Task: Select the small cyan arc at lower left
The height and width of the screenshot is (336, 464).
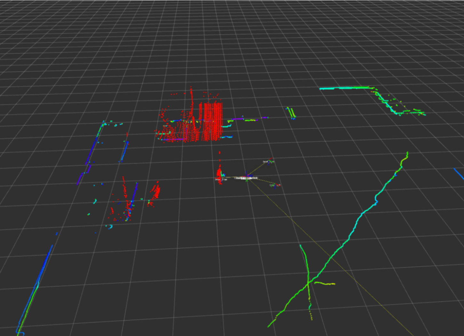Action: point(110,227)
